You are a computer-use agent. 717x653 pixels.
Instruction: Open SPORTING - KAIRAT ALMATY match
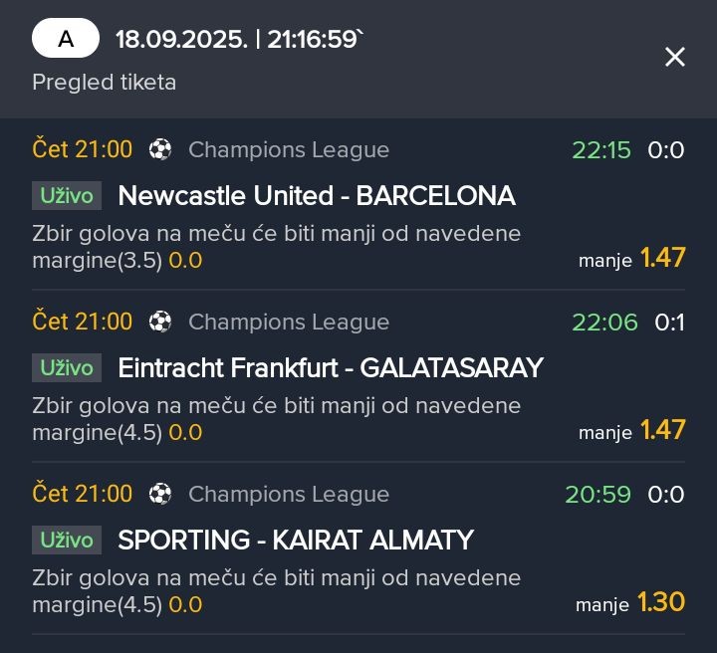click(296, 541)
